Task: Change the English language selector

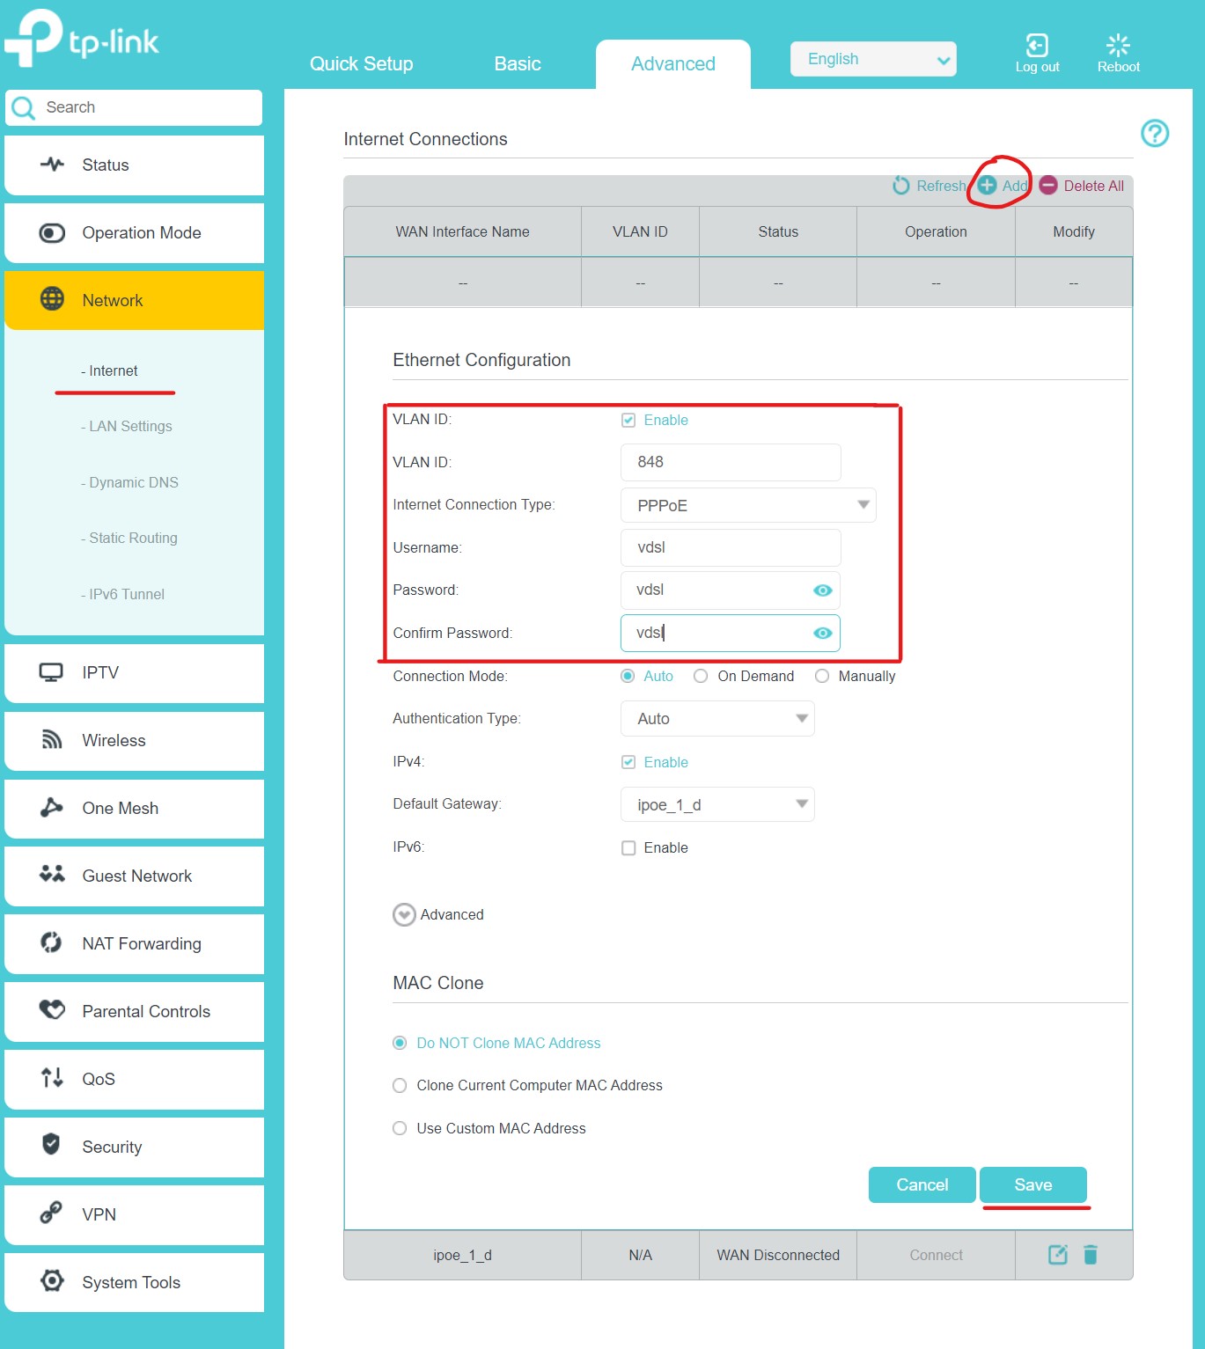Action: click(x=872, y=58)
